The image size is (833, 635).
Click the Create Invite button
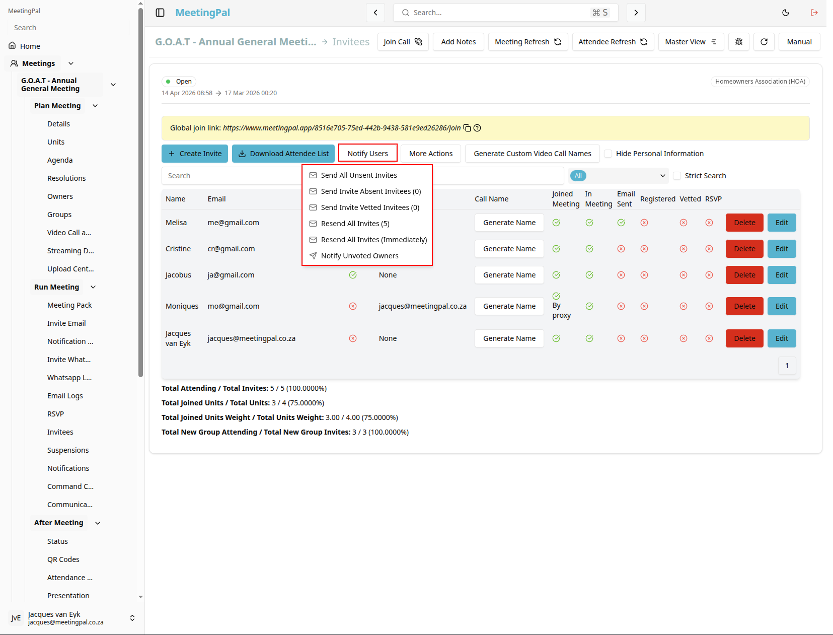[195, 154]
